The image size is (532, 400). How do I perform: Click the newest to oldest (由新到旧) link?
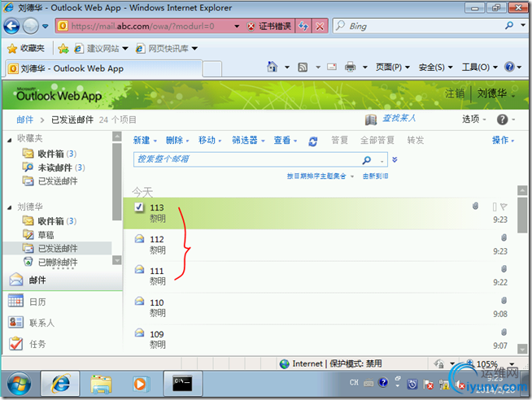tap(375, 176)
